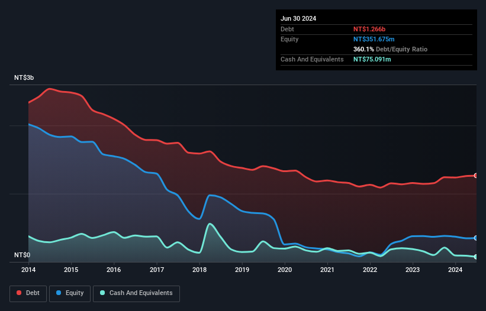
Task: Select the 2021 x-axis label
Action: pos(327,270)
